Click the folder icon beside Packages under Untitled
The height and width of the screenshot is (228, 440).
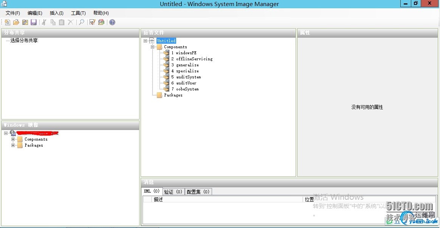tap(160, 95)
